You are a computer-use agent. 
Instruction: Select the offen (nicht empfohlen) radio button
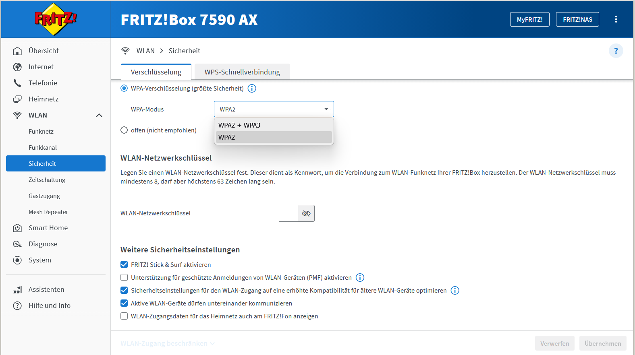point(124,130)
